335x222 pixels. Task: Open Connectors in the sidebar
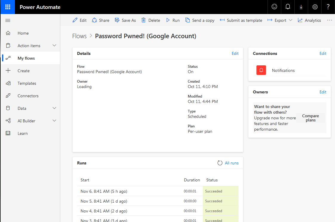(31, 95)
